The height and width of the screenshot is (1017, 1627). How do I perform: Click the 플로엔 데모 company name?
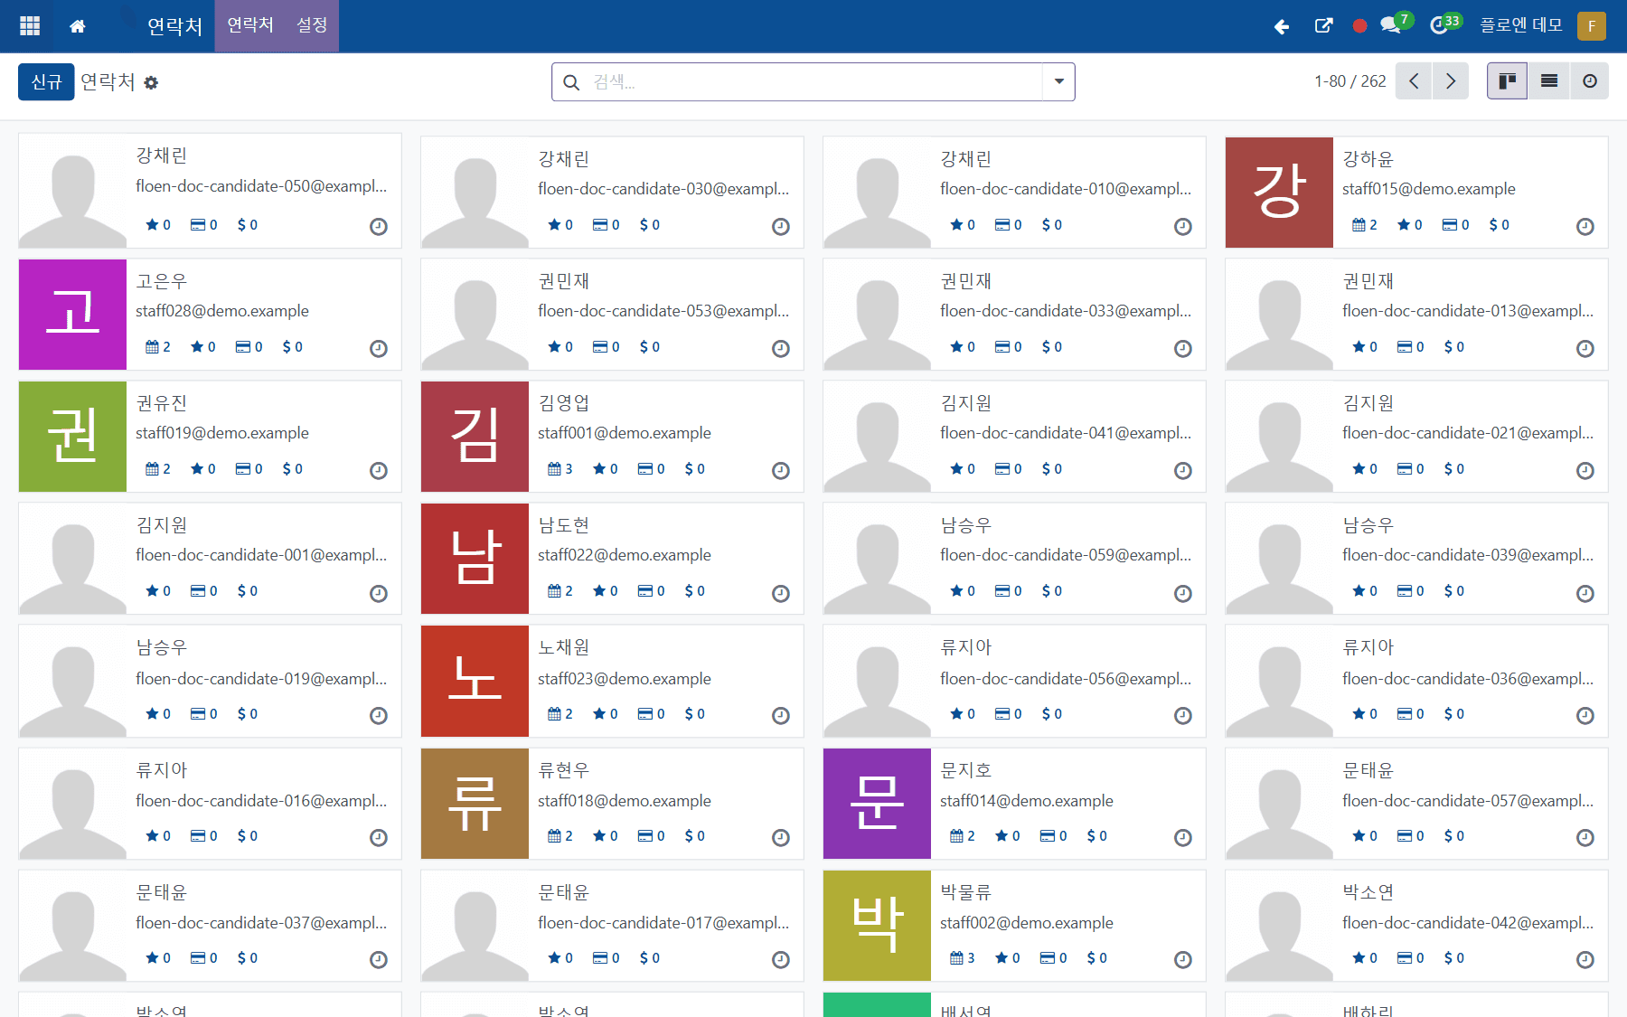pos(1520,25)
